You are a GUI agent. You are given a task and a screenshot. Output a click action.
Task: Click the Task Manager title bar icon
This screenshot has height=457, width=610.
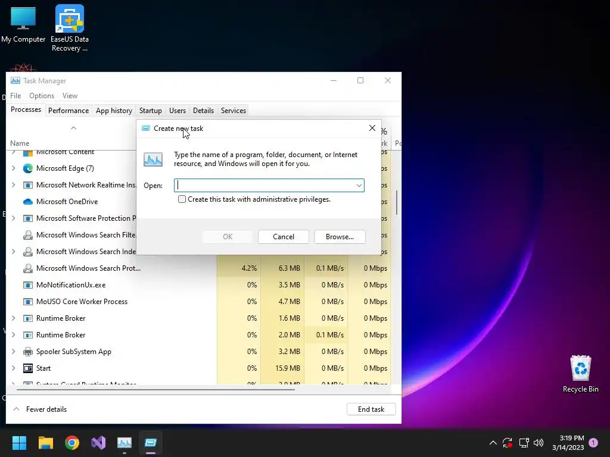click(15, 80)
